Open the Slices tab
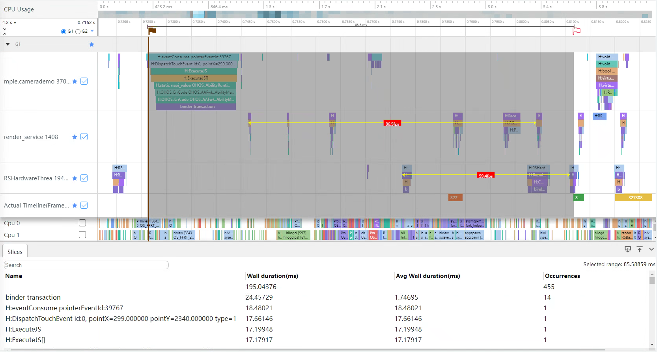Image resolution: width=657 pixels, height=352 pixels. click(15, 252)
